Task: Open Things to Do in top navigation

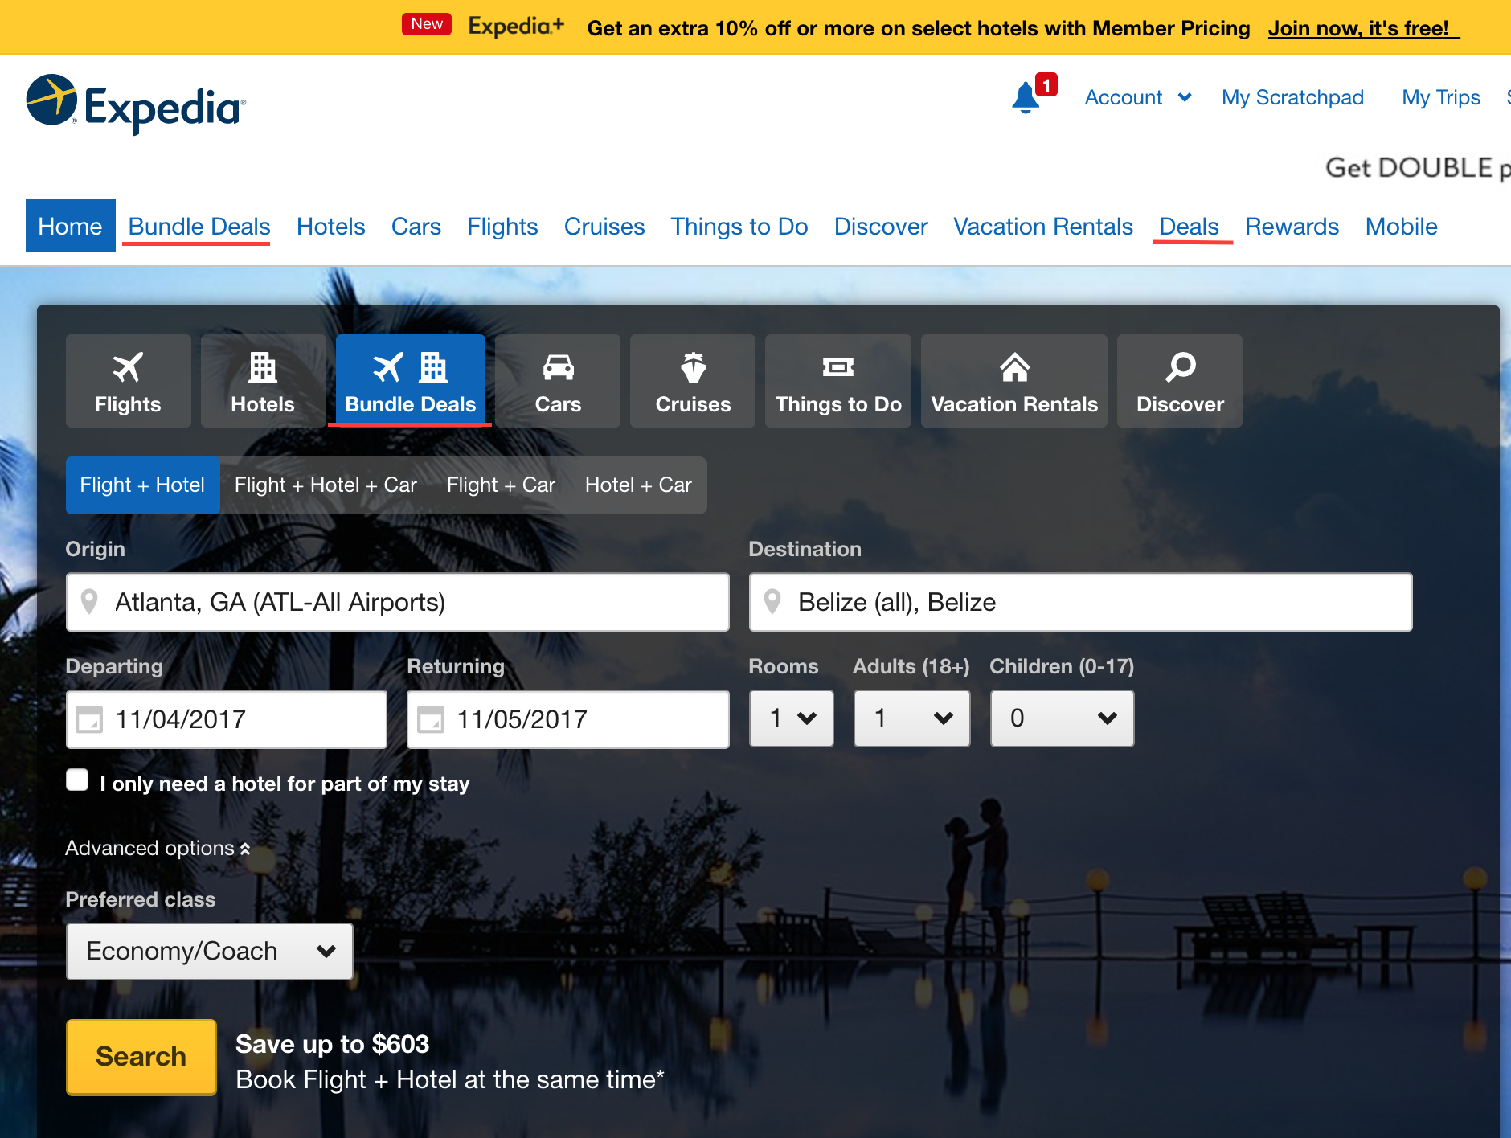Action: point(739,227)
